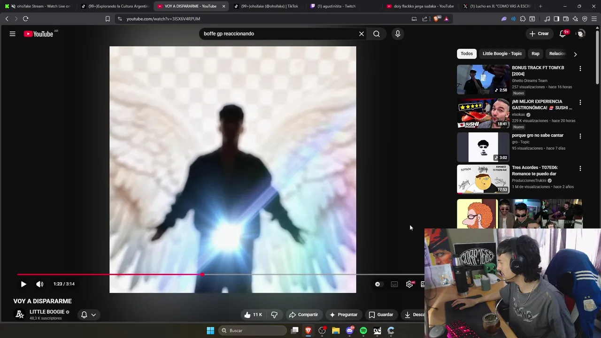Switch to doly flackko jerga sudaka tab
The height and width of the screenshot is (338, 601).
pyautogui.click(x=420, y=6)
